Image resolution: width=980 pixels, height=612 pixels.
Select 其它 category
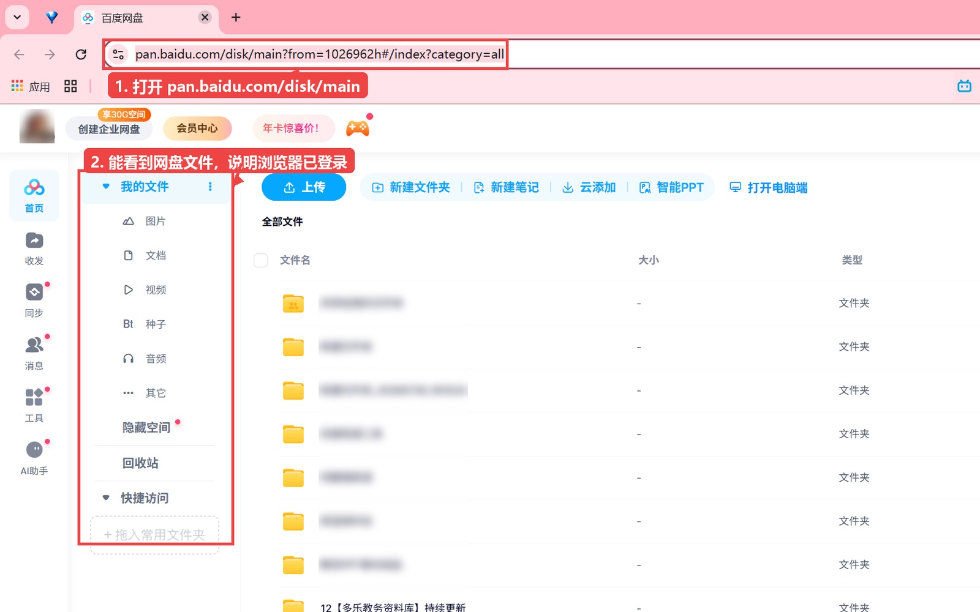(145, 392)
